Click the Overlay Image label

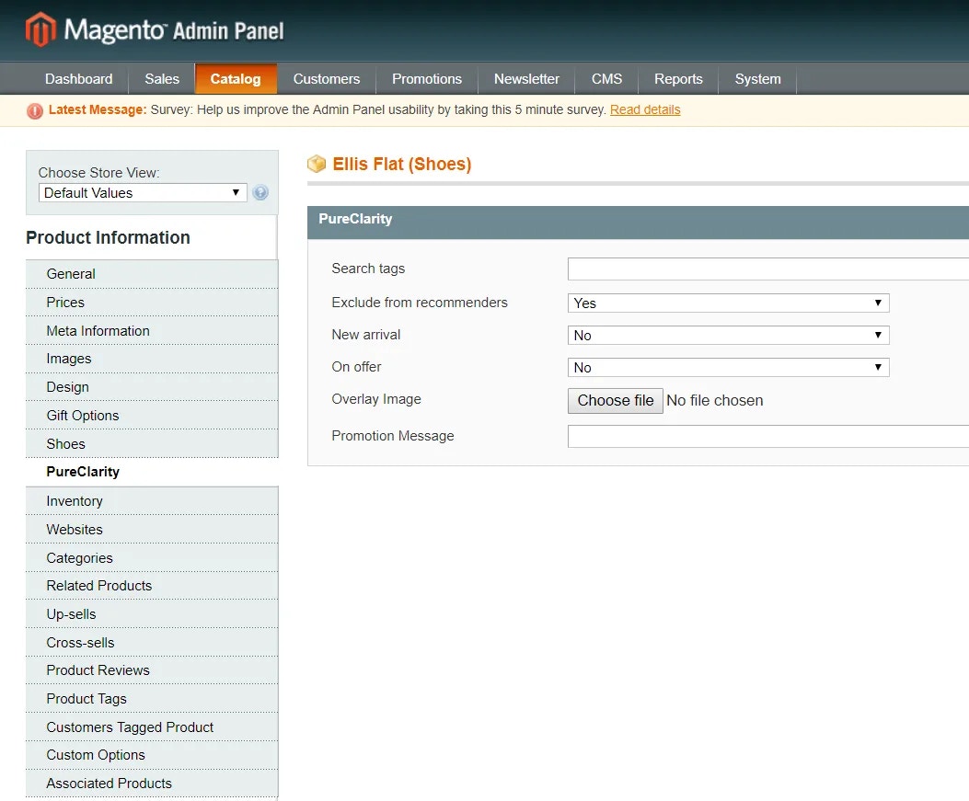click(x=375, y=399)
